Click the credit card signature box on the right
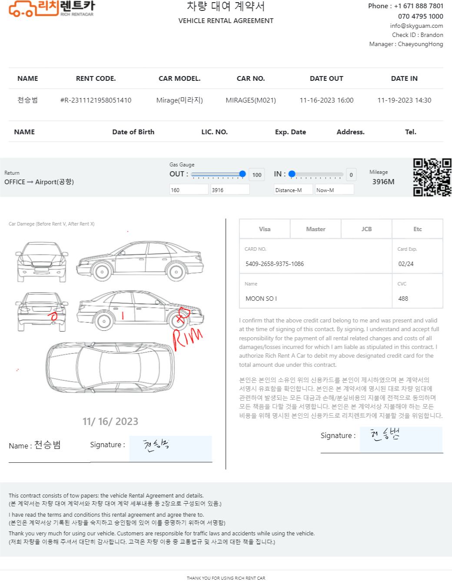Image resolution: width=452 pixels, height=581 pixels. pyautogui.click(x=401, y=439)
